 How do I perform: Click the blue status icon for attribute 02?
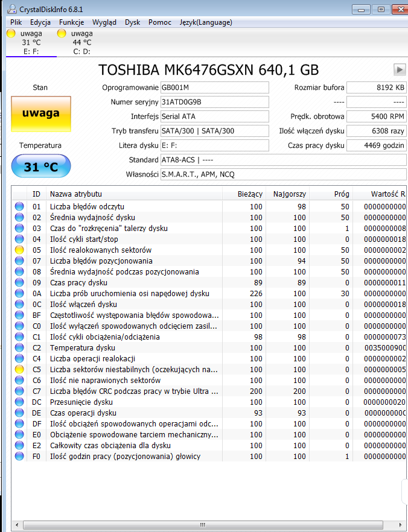tap(19, 217)
